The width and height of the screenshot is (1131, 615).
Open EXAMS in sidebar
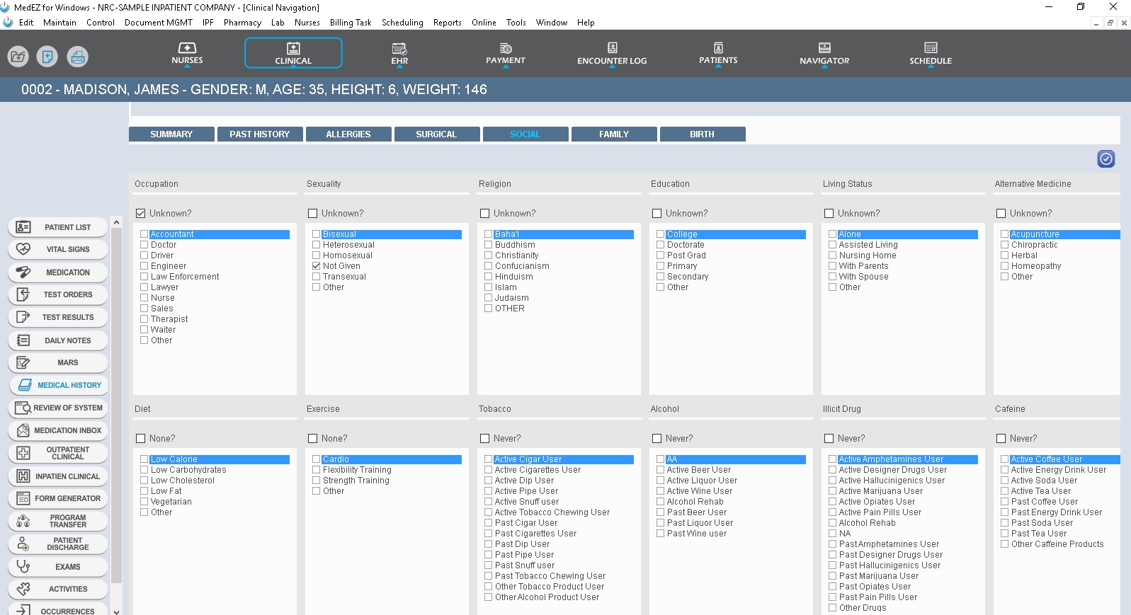[58, 567]
